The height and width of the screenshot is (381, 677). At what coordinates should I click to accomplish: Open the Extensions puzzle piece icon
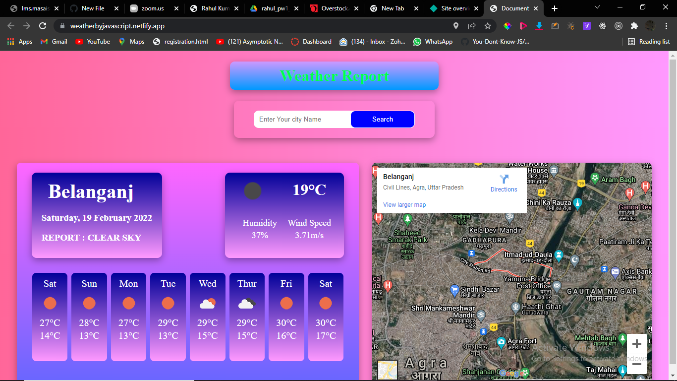[634, 26]
